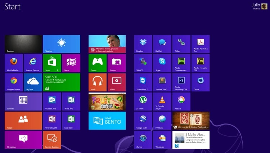Viewport: 270px width, 153px height.
Task: Launch Google Earth
Action: click(x=143, y=121)
